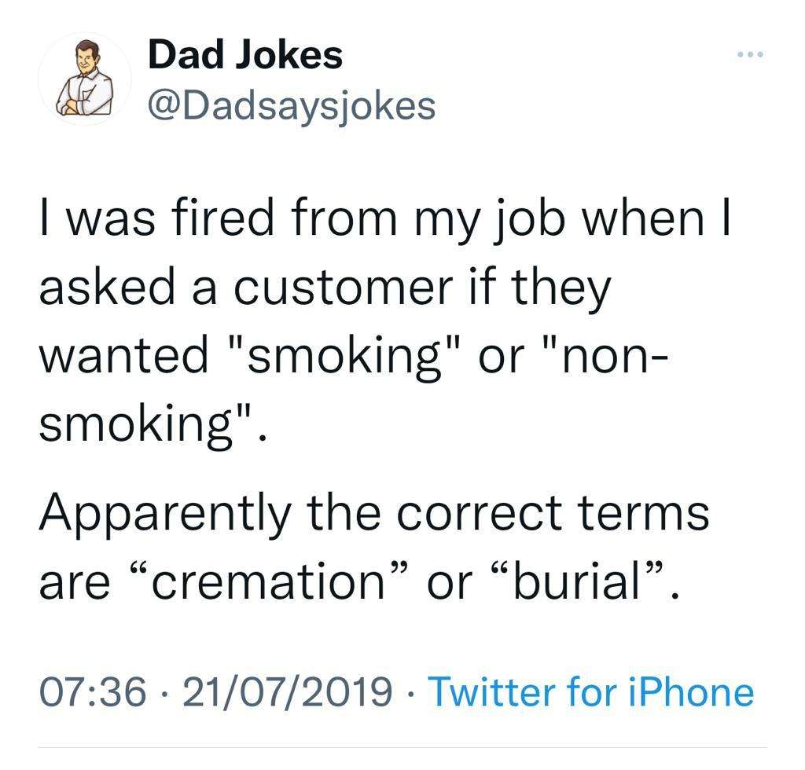
Task: Visit the @Dadsaysjokes handle link
Action: coord(292,106)
